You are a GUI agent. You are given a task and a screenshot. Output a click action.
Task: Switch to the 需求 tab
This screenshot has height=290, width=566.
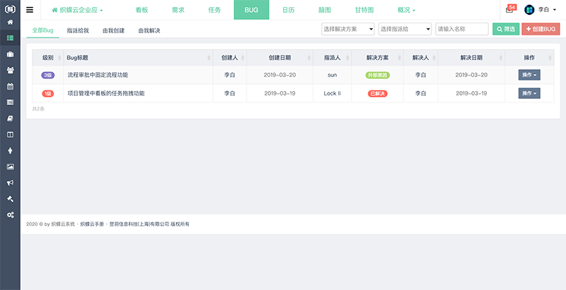coord(178,10)
